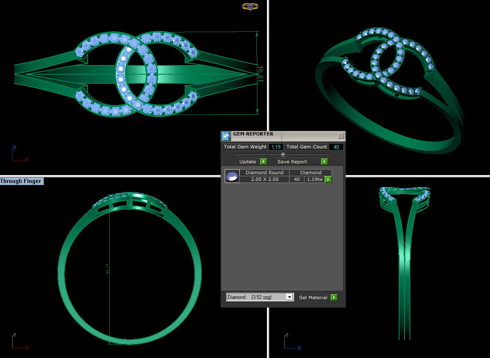Select the 'Diamond Round' header cell
Screen dimensions: 490x358
(x=264, y=173)
